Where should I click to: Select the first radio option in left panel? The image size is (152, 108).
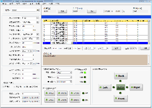coord(4,87)
